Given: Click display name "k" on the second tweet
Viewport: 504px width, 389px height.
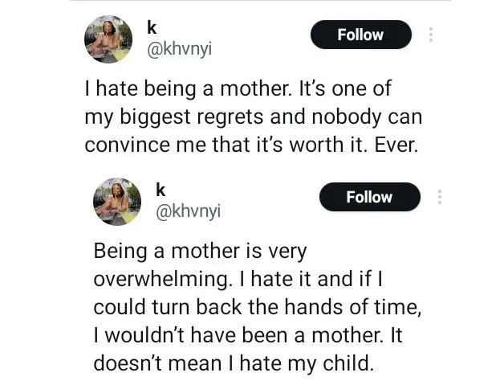Looking at the screenshot, I should pos(161,190).
